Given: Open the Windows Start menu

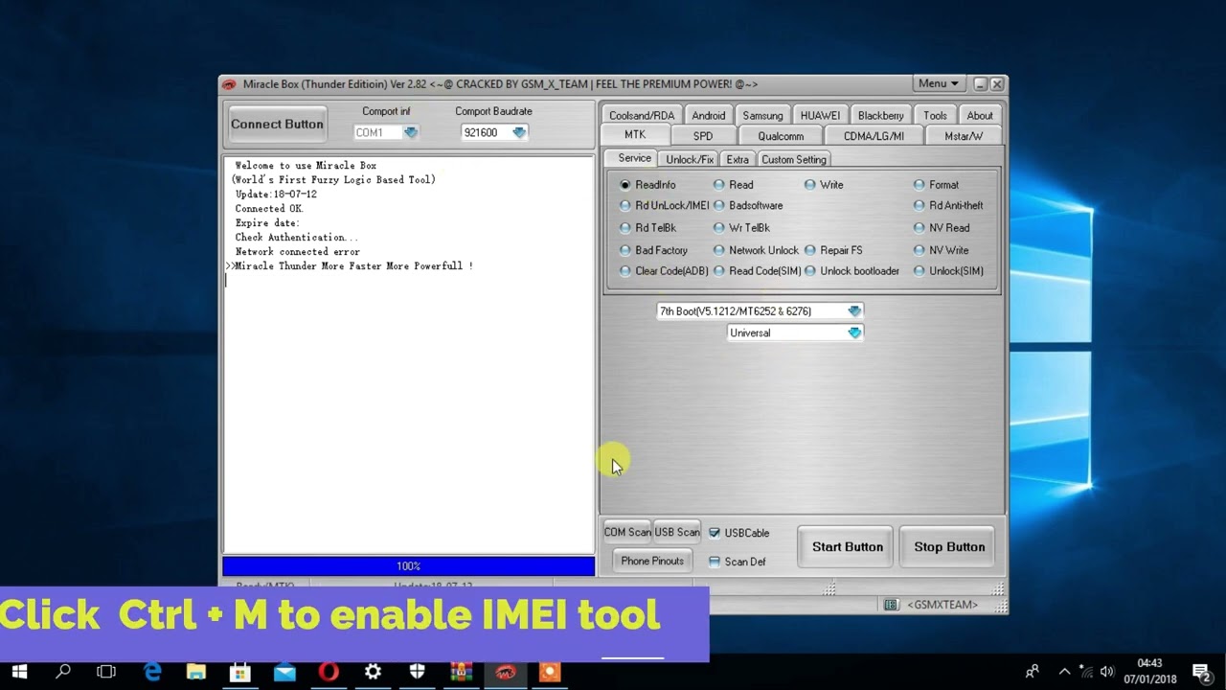Looking at the screenshot, I should coord(18,672).
